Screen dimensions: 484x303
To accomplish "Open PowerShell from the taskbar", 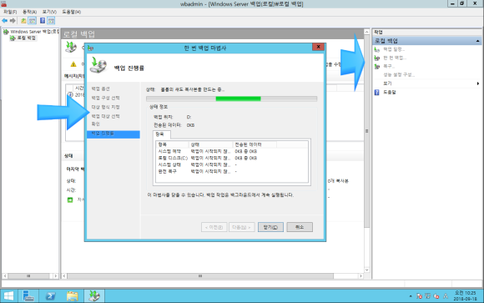I will [50, 295].
